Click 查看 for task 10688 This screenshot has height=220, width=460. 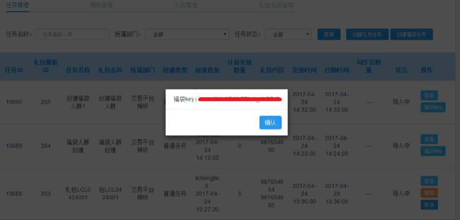[429, 181]
